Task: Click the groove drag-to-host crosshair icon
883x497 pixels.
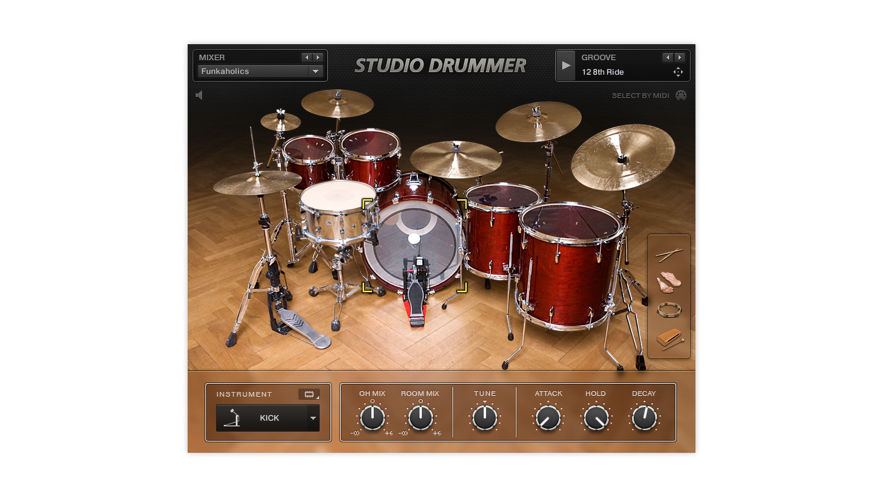Action: click(x=678, y=72)
